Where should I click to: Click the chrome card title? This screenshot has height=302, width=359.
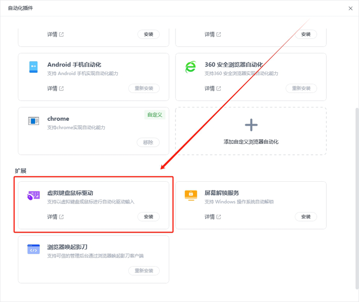pyautogui.click(x=58, y=119)
